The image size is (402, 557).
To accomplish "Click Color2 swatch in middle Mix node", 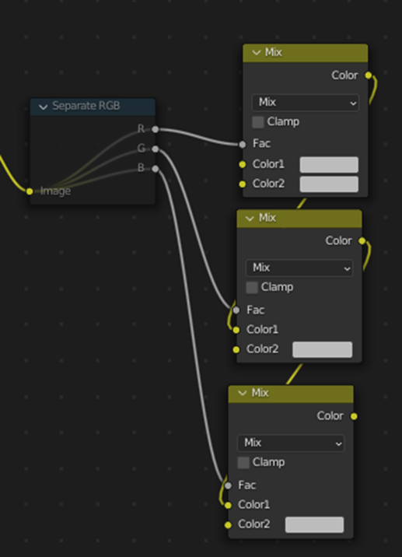I will point(323,349).
